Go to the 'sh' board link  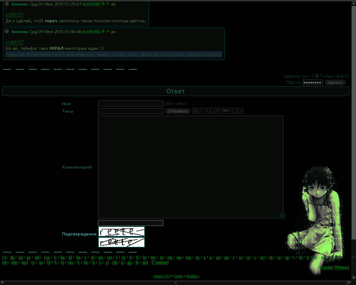271,257
